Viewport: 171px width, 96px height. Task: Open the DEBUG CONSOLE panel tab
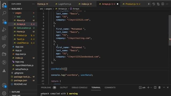pos(80,87)
